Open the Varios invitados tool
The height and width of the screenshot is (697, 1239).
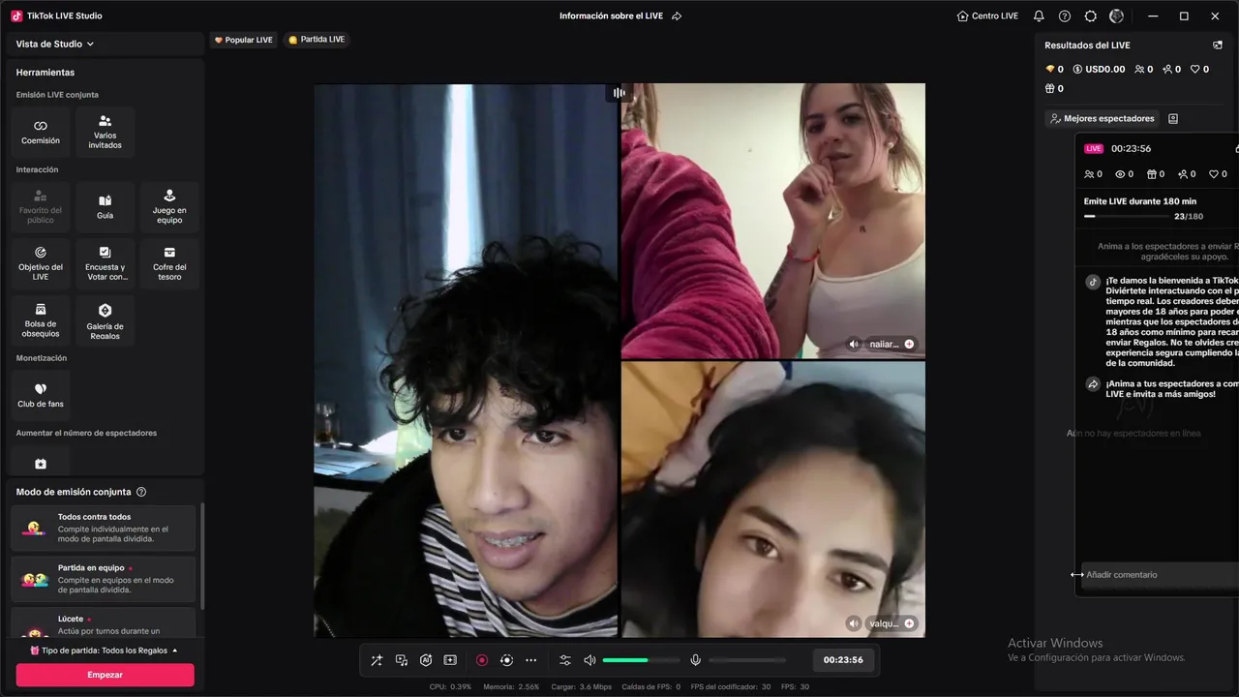[x=106, y=132]
